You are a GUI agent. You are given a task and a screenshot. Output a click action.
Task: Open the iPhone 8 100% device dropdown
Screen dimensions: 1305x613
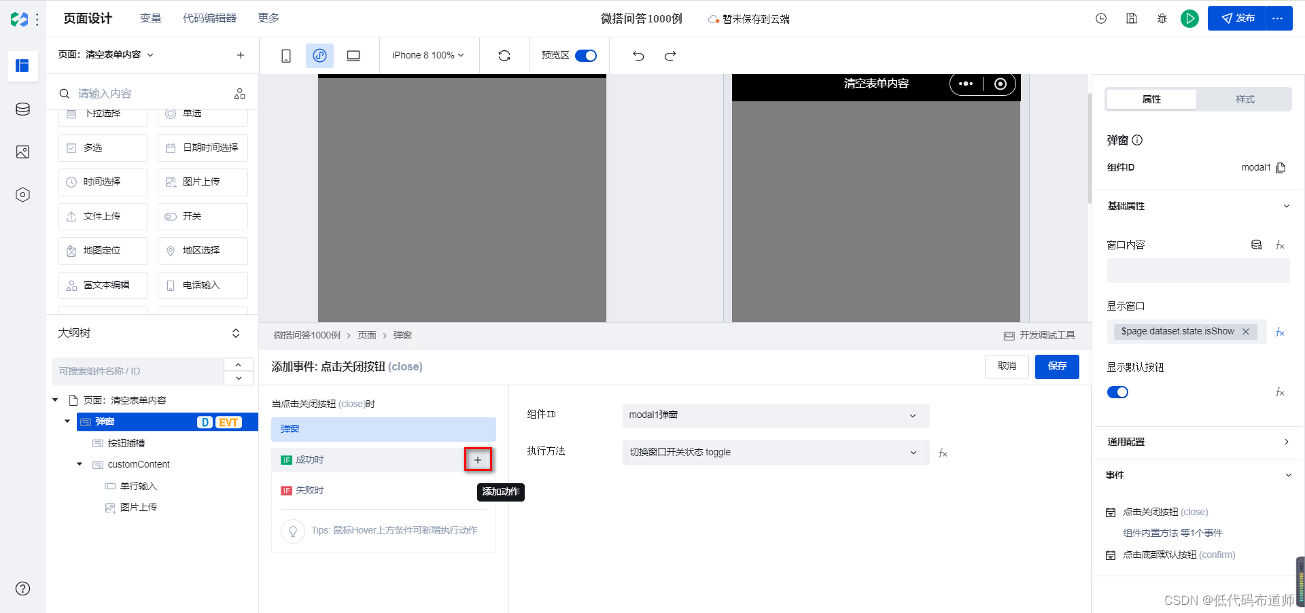click(428, 56)
